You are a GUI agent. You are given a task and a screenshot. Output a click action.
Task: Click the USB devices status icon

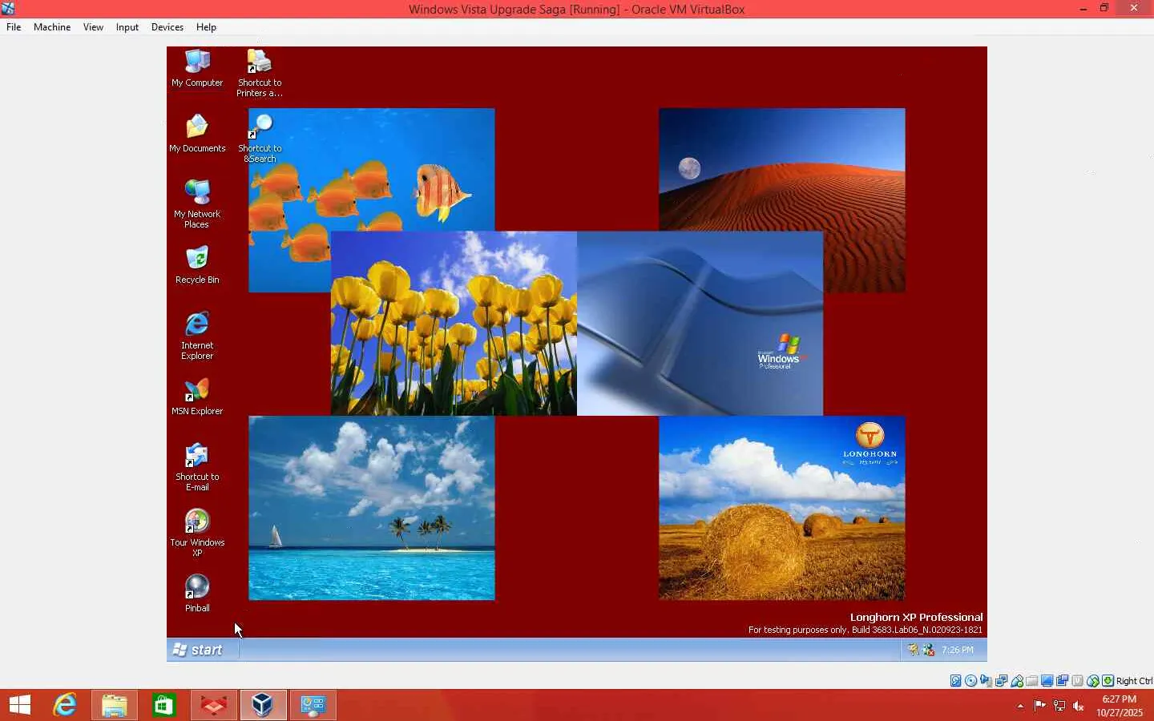[x=1017, y=681]
